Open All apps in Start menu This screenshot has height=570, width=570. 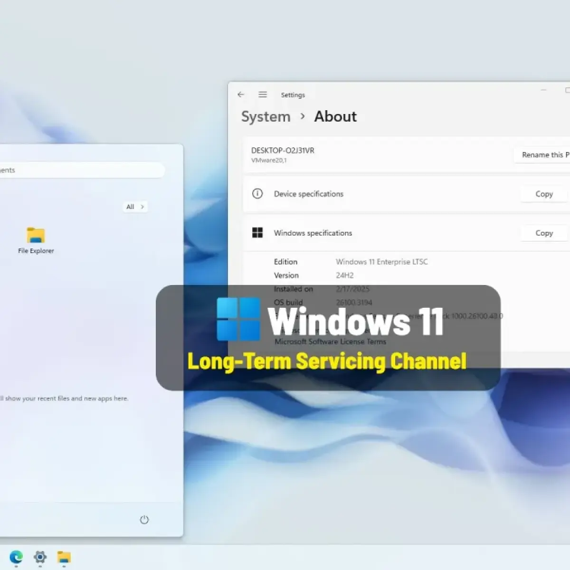[x=135, y=207]
